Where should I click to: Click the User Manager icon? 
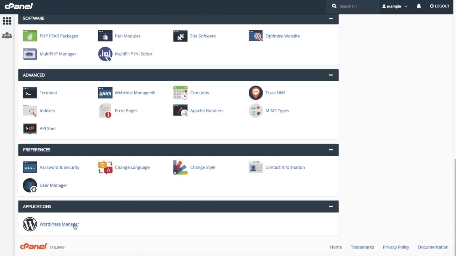(x=30, y=185)
